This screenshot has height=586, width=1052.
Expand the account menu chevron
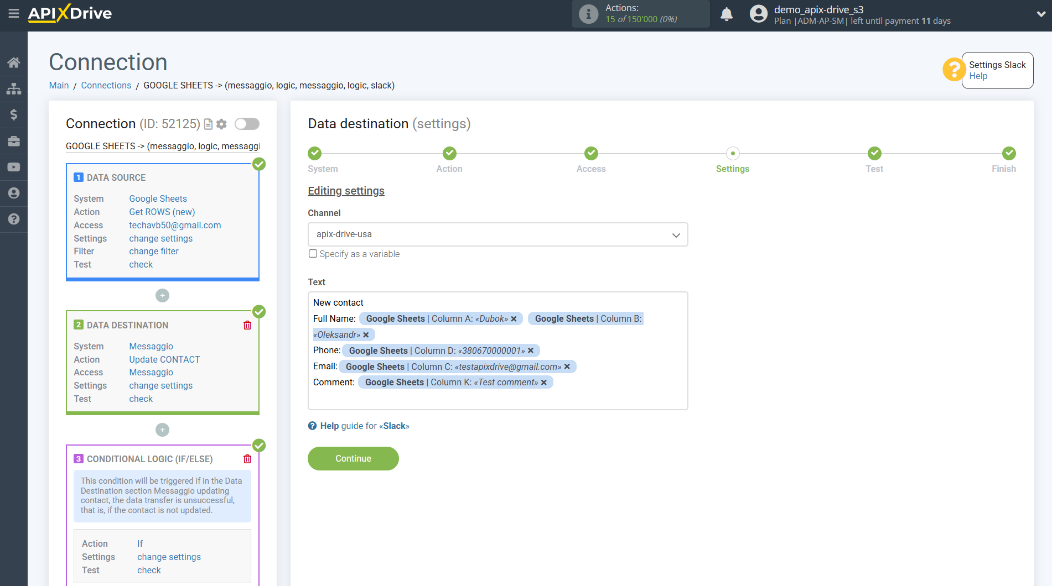[x=1040, y=14]
